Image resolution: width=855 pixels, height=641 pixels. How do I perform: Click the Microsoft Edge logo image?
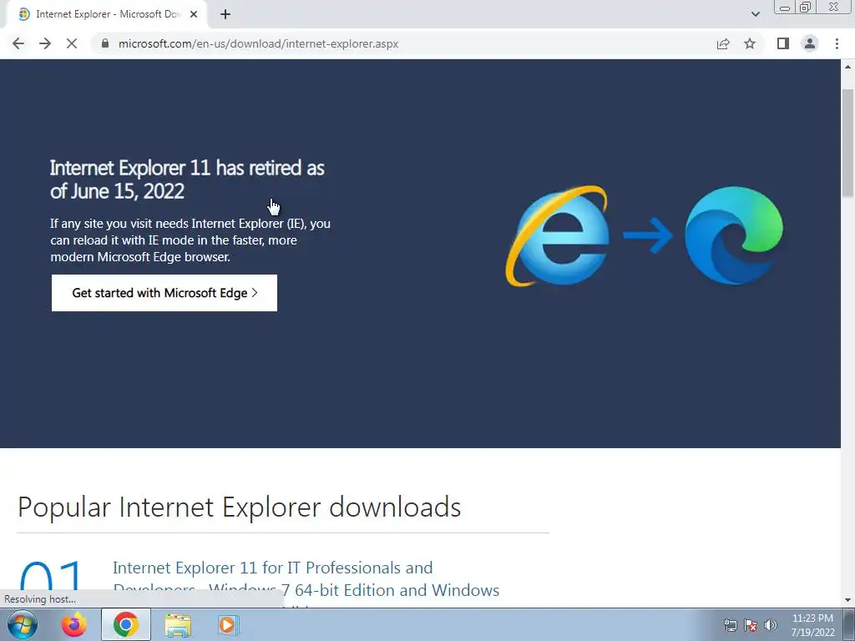733,235
